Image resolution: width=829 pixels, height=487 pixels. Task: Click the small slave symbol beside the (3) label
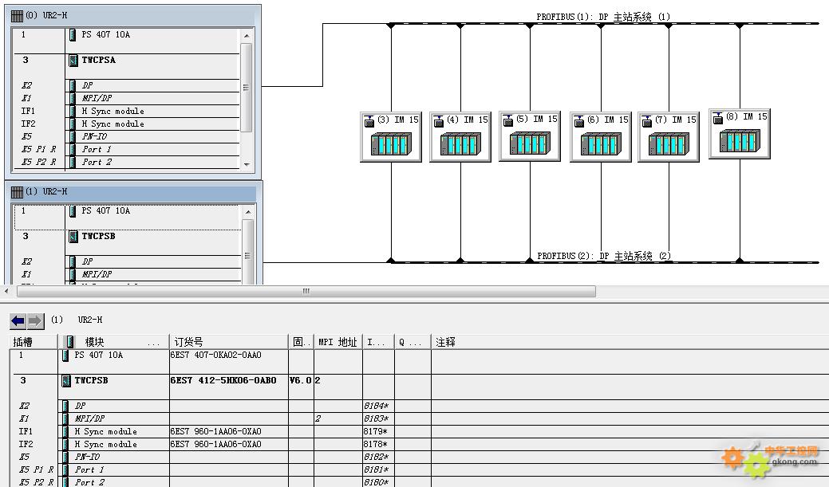point(369,121)
